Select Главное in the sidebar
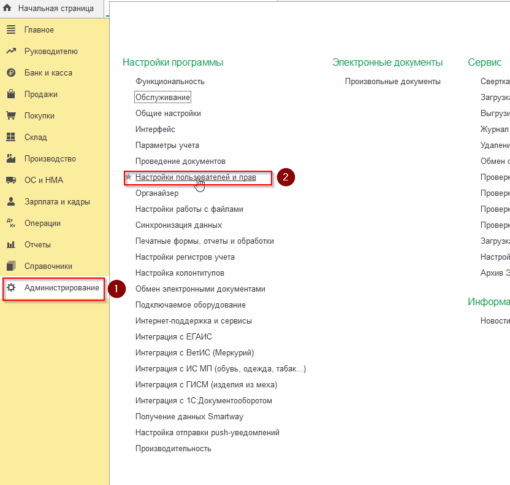 pos(39,30)
